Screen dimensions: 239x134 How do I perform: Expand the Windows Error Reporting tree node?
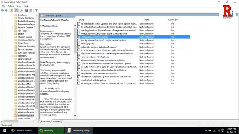point(12,75)
